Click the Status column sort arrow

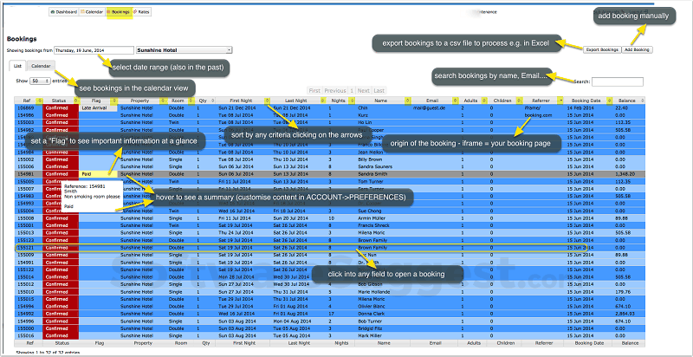[75, 101]
